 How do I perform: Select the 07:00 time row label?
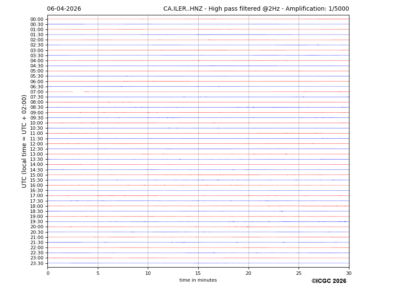point(37,92)
